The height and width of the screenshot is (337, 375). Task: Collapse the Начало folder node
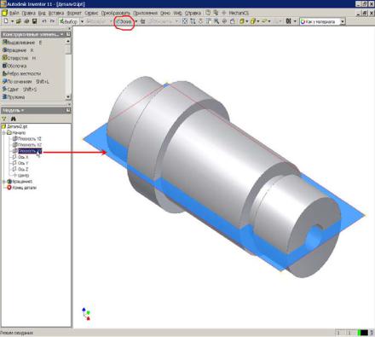click(3, 133)
